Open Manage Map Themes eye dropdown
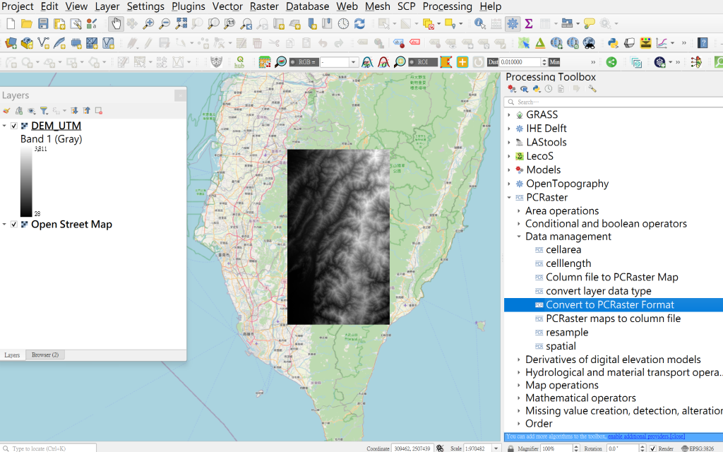The image size is (723, 452). coord(32,111)
